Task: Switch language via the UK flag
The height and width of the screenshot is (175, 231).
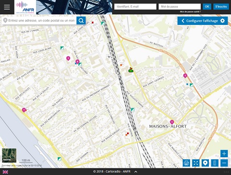Action: point(5,172)
